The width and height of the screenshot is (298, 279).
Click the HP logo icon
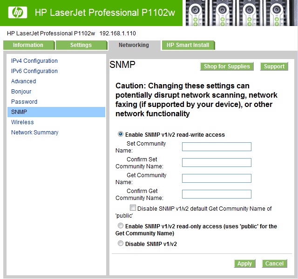click(18, 13)
